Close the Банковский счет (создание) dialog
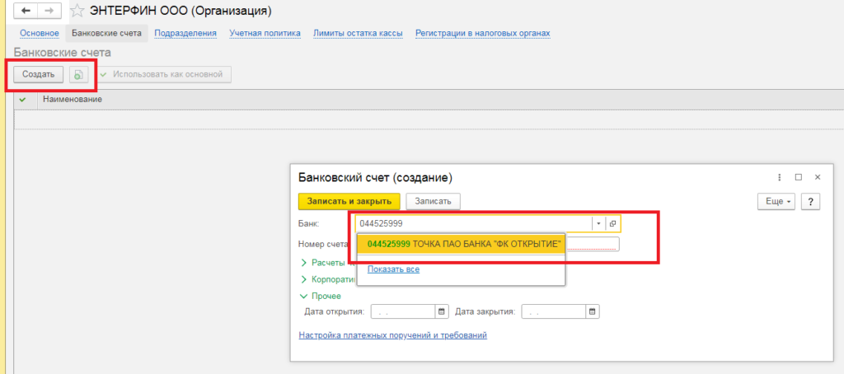 click(817, 177)
